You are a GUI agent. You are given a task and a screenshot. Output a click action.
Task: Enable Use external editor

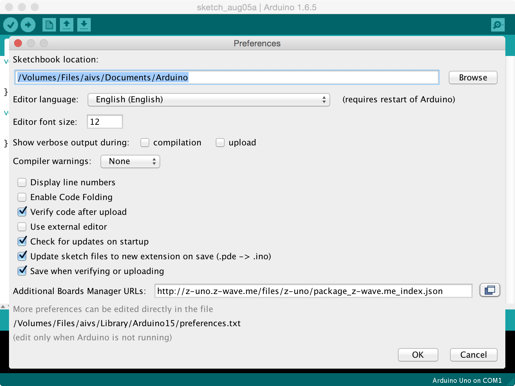[22, 227]
